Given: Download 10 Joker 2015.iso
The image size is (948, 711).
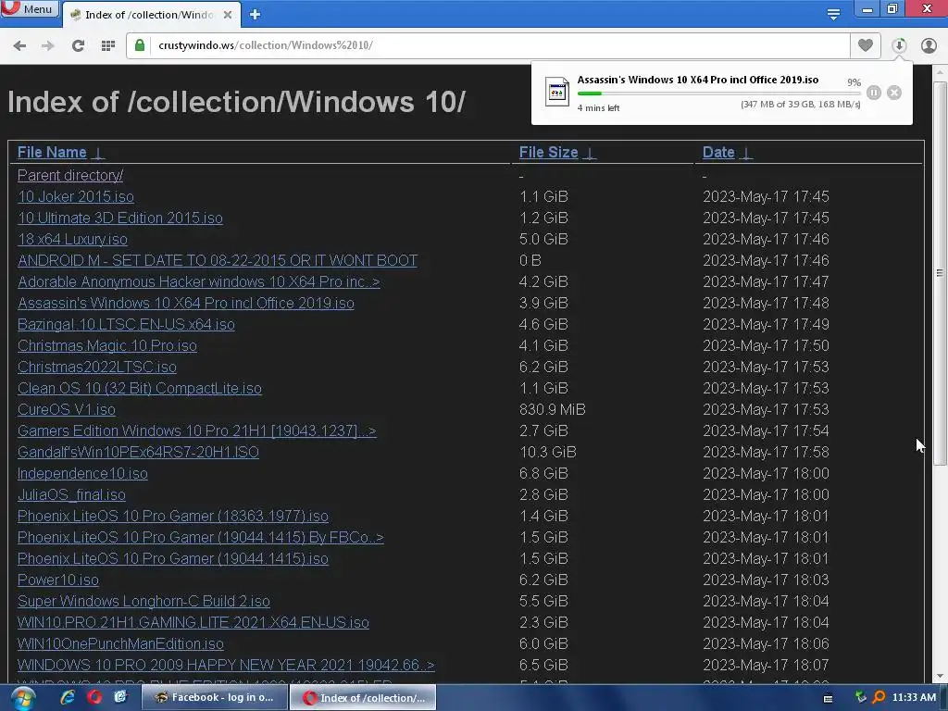Looking at the screenshot, I should (76, 196).
